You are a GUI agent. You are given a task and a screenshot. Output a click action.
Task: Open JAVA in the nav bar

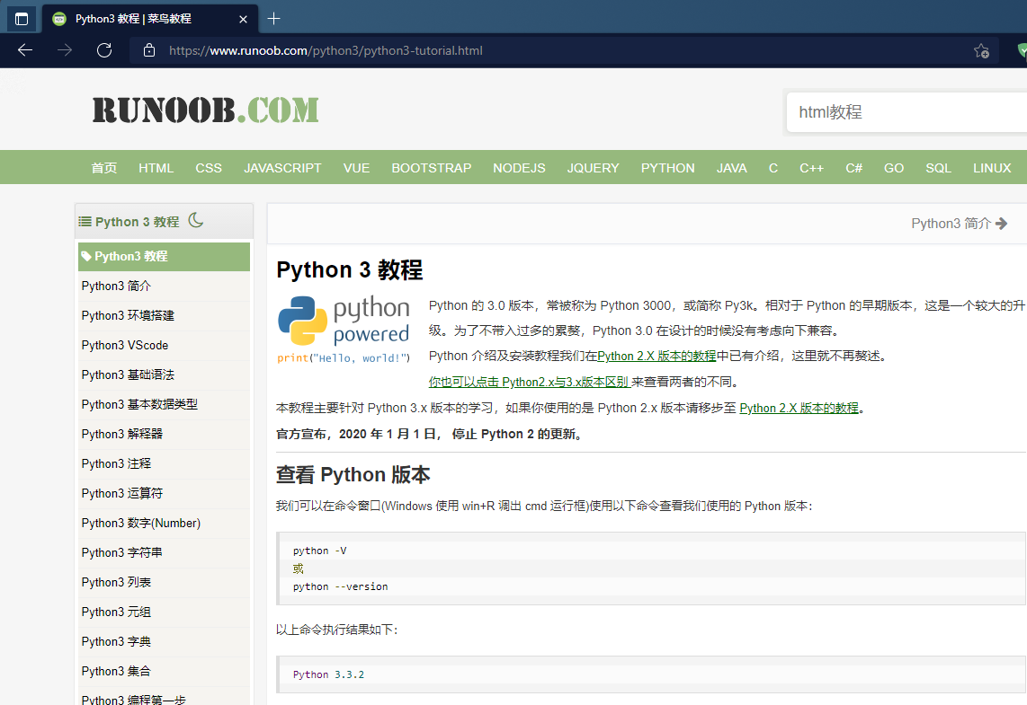point(731,168)
